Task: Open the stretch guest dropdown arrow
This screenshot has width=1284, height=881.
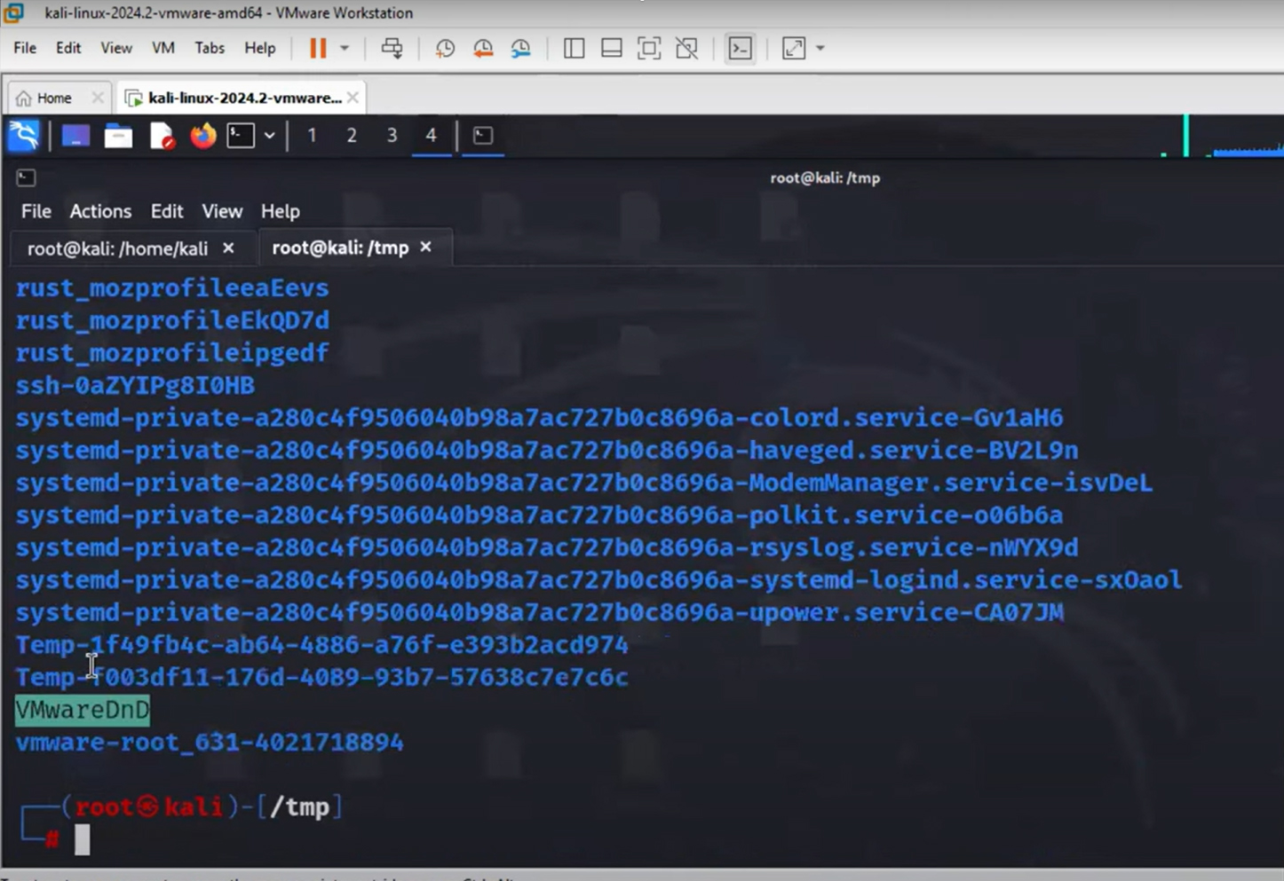Action: (820, 48)
